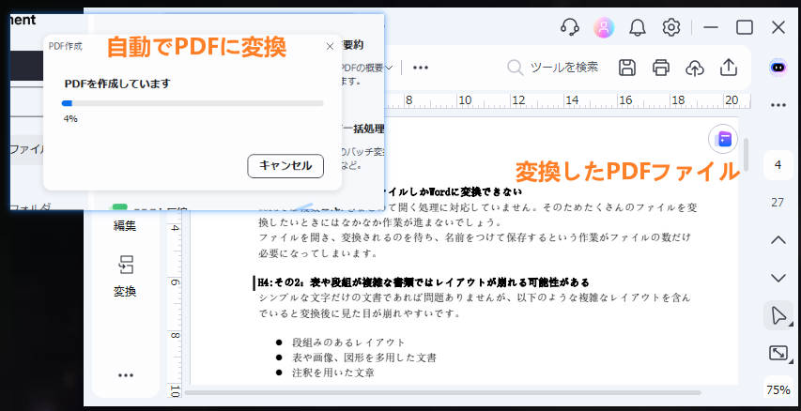Open the toolbar overflow dots menu
The height and width of the screenshot is (411, 801).
tap(421, 68)
